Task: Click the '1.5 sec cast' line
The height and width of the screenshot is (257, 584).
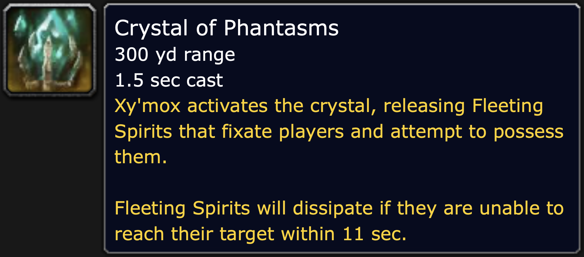Action: 168,80
